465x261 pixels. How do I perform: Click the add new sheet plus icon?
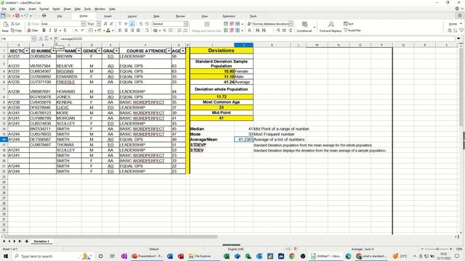[x=26, y=241]
